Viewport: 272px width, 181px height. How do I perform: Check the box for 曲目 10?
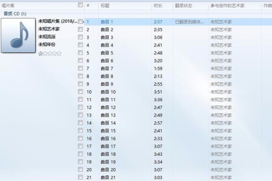[x=80, y=91]
